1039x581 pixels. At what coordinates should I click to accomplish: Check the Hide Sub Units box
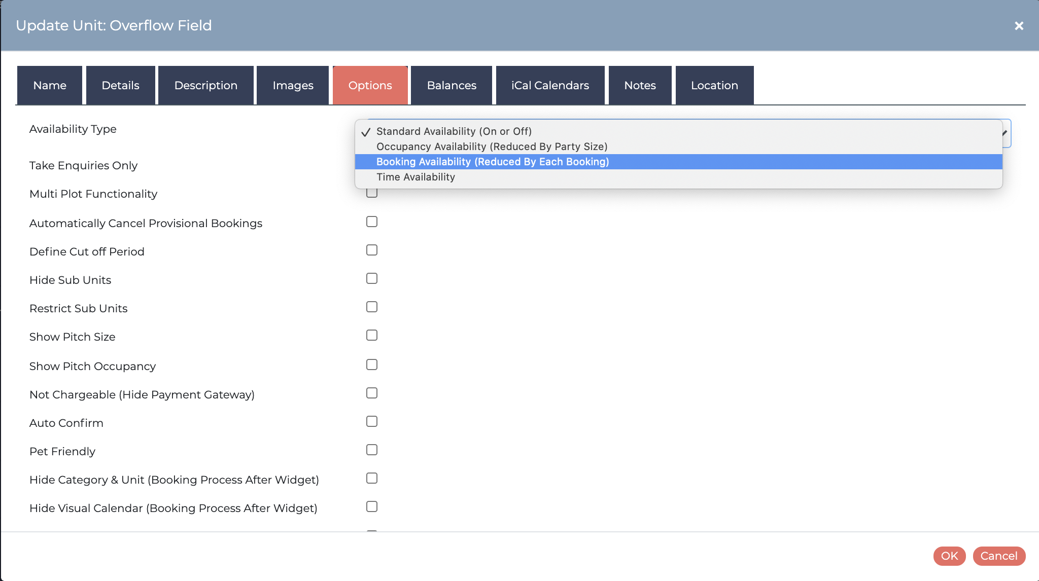coord(372,278)
